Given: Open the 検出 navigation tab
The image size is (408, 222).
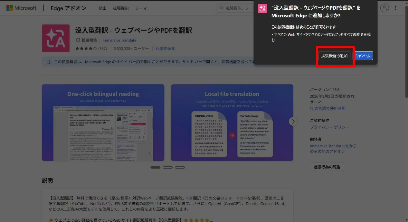Looking at the screenshot, I should coord(103,8).
